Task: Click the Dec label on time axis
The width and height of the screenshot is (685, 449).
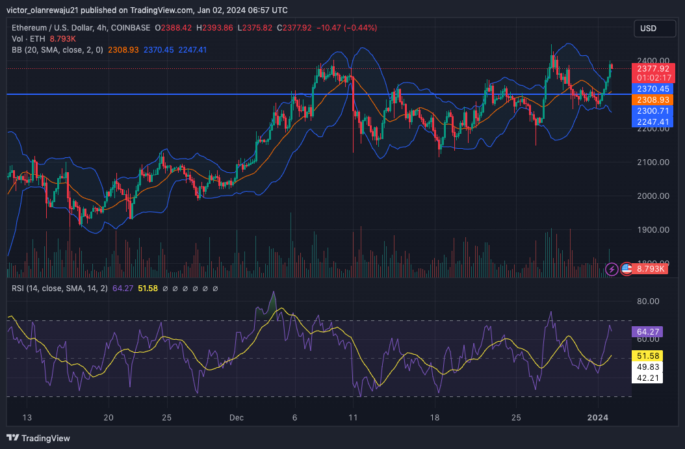Action: pos(237,418)
